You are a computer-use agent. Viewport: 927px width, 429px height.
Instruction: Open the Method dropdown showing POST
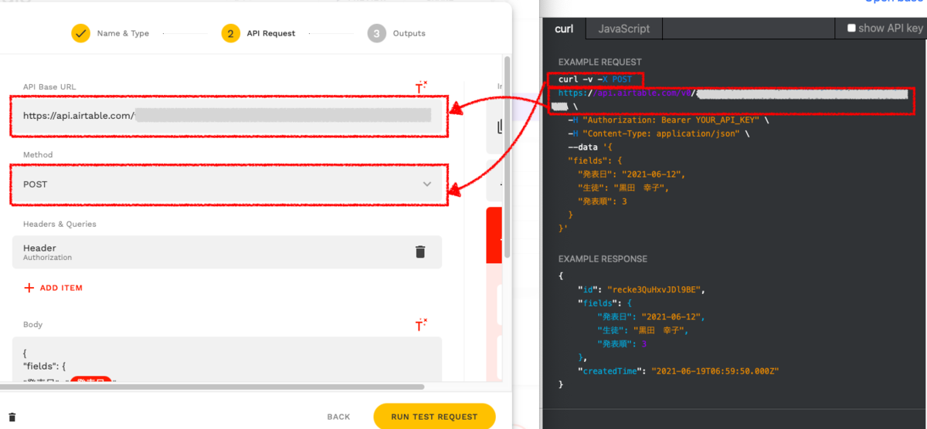pyautogui.click(x=228, y=184)
